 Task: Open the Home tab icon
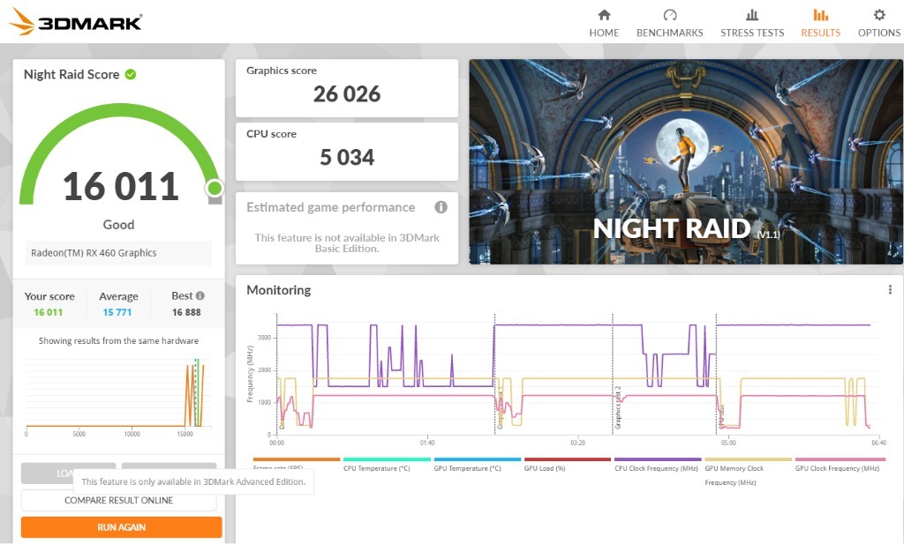(604, 15)
